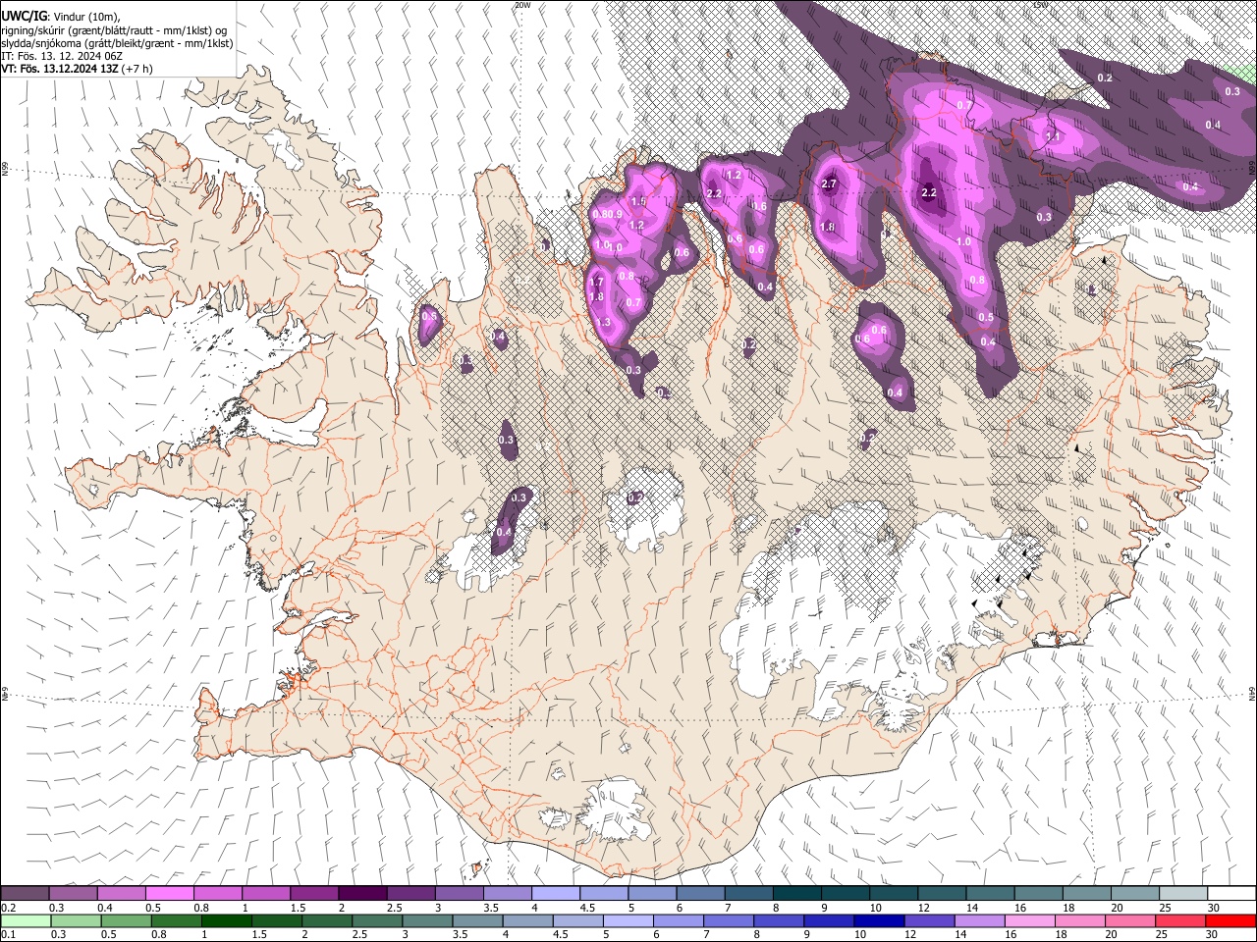
Task: Pick the darkest purple swatch labeled 2
Action: [362, 894]
